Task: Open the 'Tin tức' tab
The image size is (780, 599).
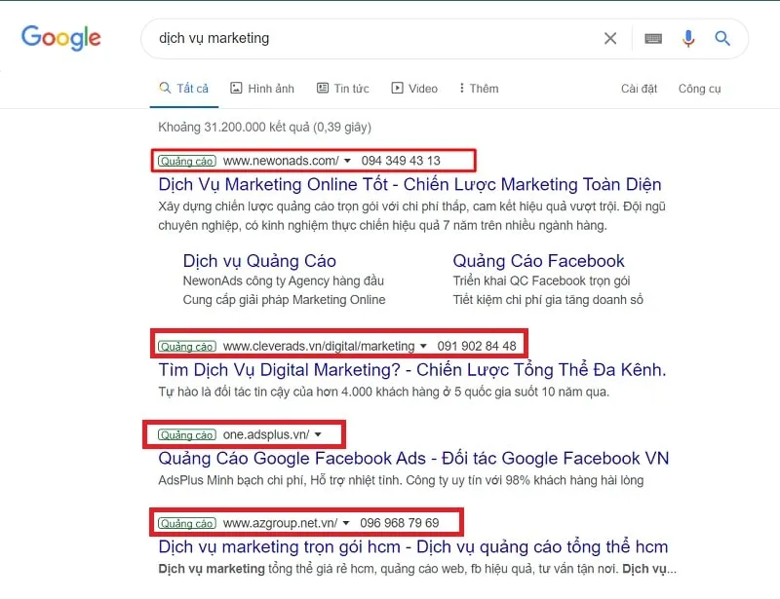Action: pyautogui.click(x=343, y=89)
